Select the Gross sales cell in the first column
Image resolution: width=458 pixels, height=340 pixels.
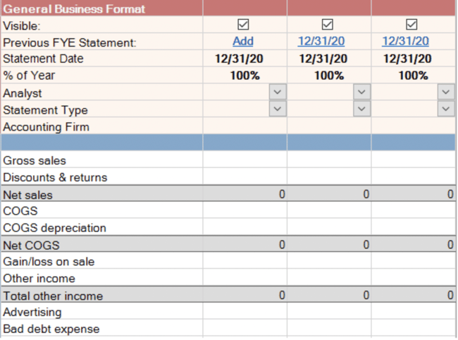tap(245, 159)
